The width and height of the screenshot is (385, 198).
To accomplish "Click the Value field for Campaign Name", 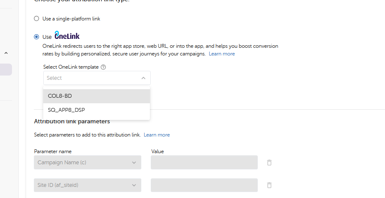I will click(x=204, y=163).
